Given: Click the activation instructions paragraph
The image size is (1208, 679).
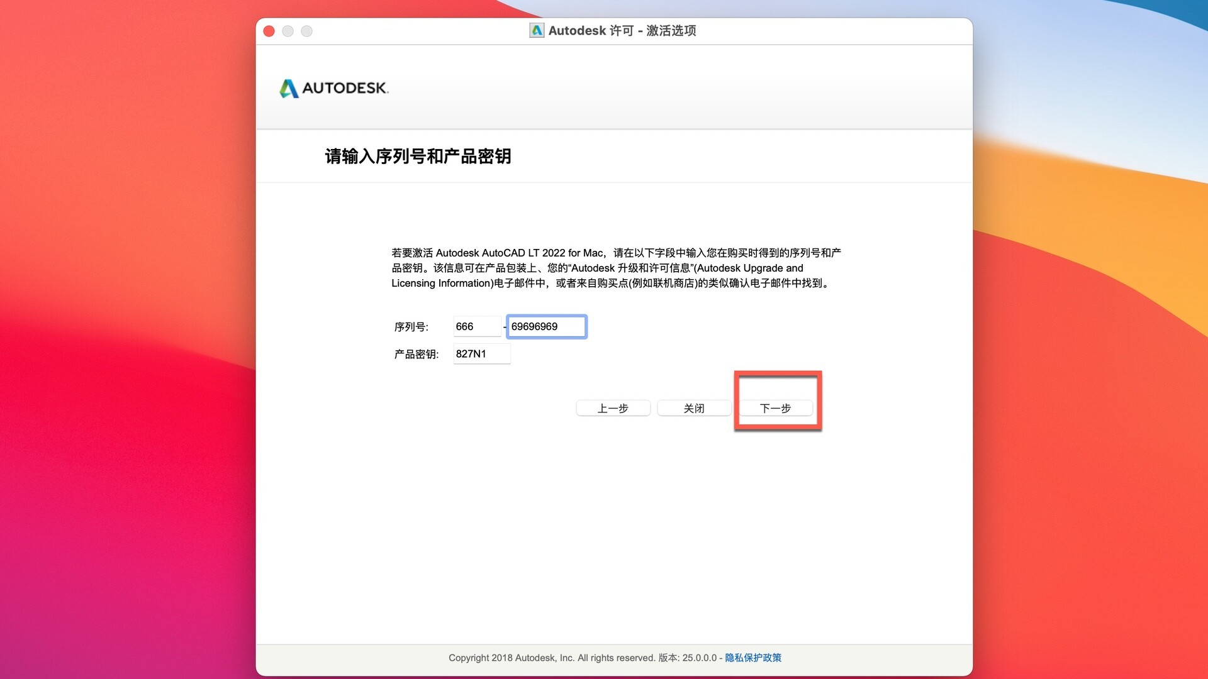Looking at the screenshot, I should click(615, 268).
